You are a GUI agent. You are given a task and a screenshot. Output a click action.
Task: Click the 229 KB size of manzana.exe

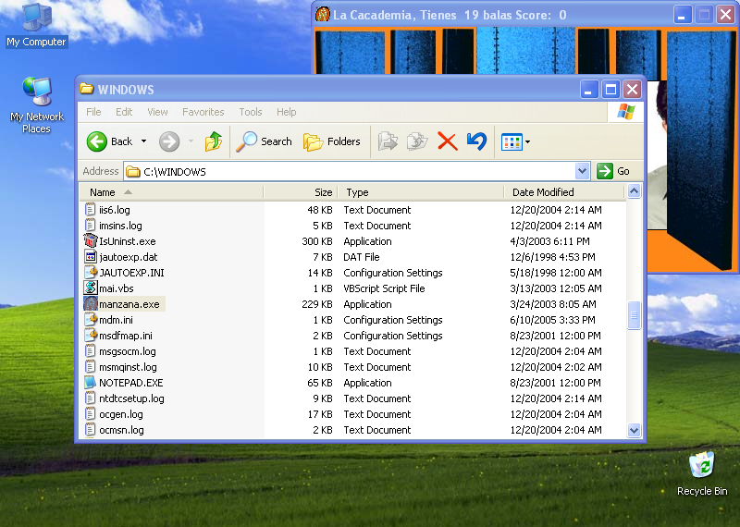316,304
